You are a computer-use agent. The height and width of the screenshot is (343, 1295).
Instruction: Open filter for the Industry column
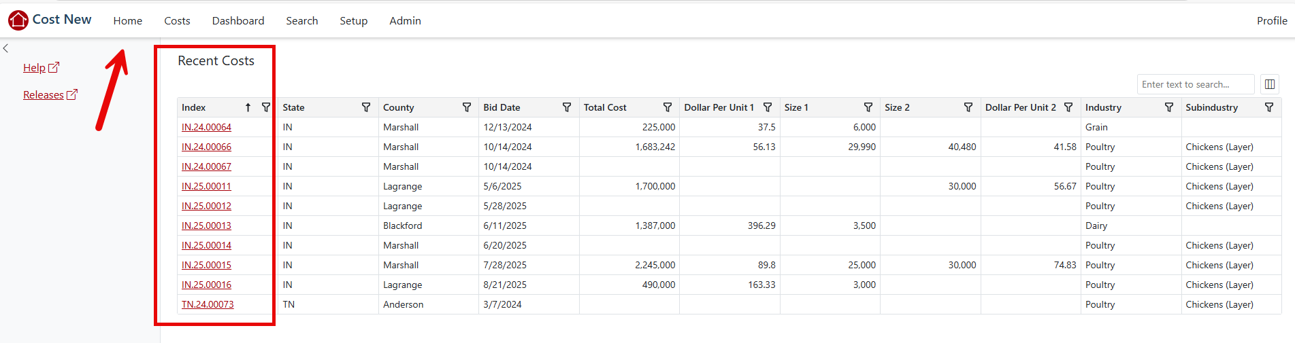(x=1169, y=107)
